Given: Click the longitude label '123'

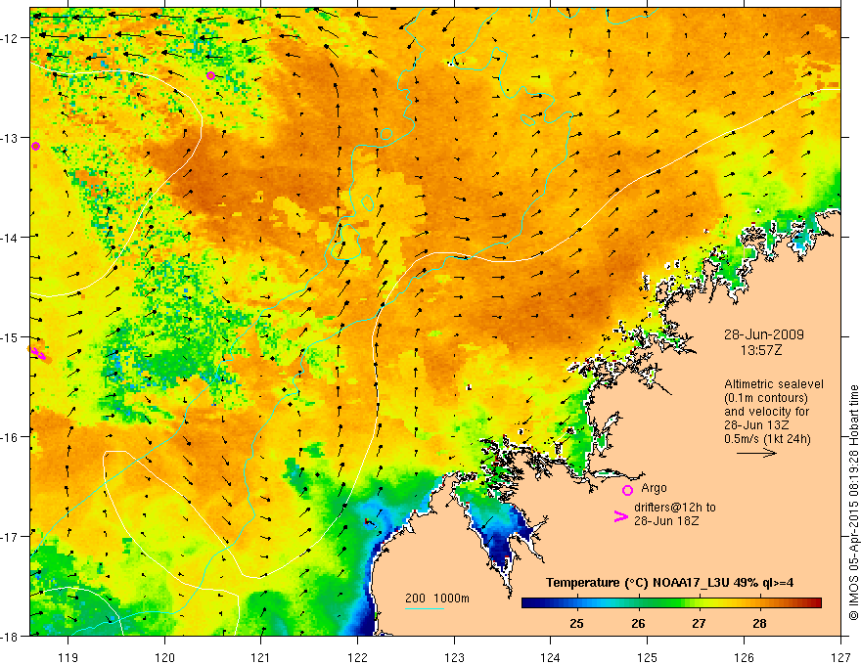Looking at the screenshot, I should point(454,657).
